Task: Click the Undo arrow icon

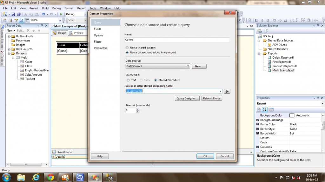Action: (x=43, y=14)
